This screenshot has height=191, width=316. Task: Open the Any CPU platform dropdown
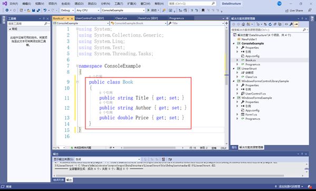88,11
